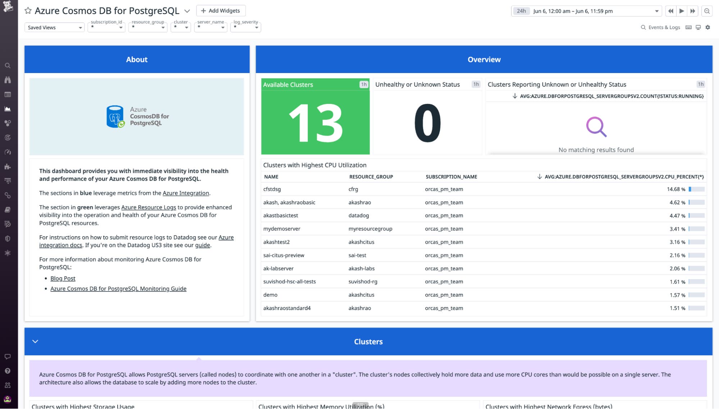Open the Integrations puzzle-piece icon
The image size is (719, 409).
click(8, 167)
